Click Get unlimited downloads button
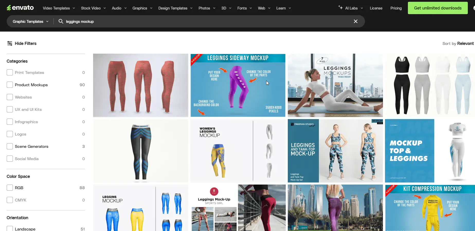The image size is (475, 231). [x=437, y=8]
